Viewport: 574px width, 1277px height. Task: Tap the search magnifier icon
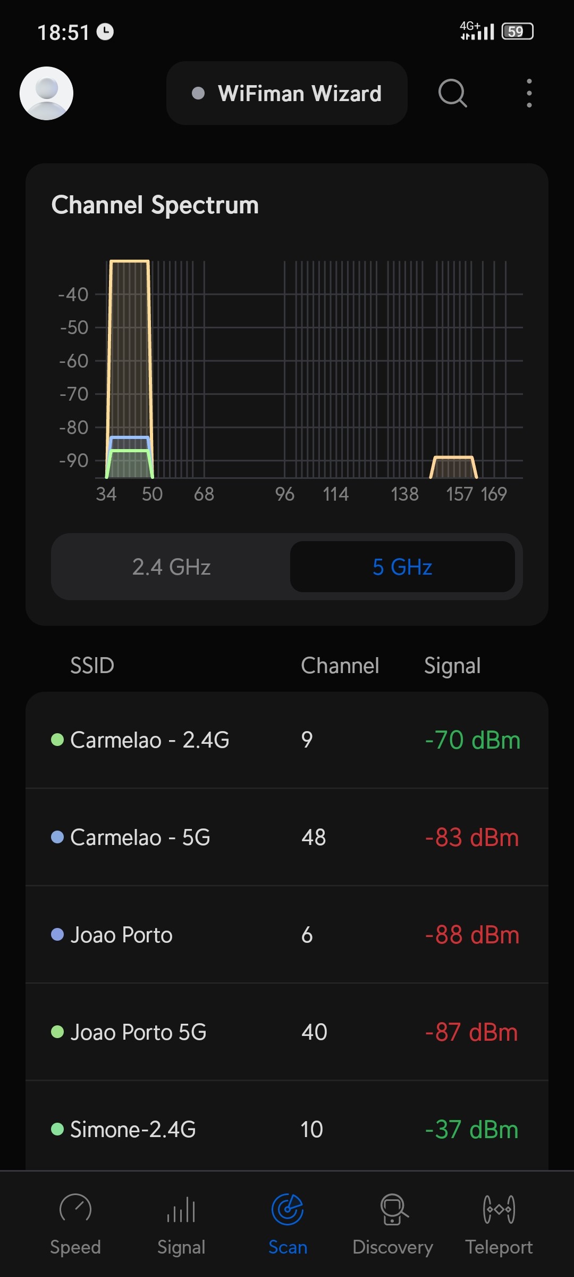[452, 93]
